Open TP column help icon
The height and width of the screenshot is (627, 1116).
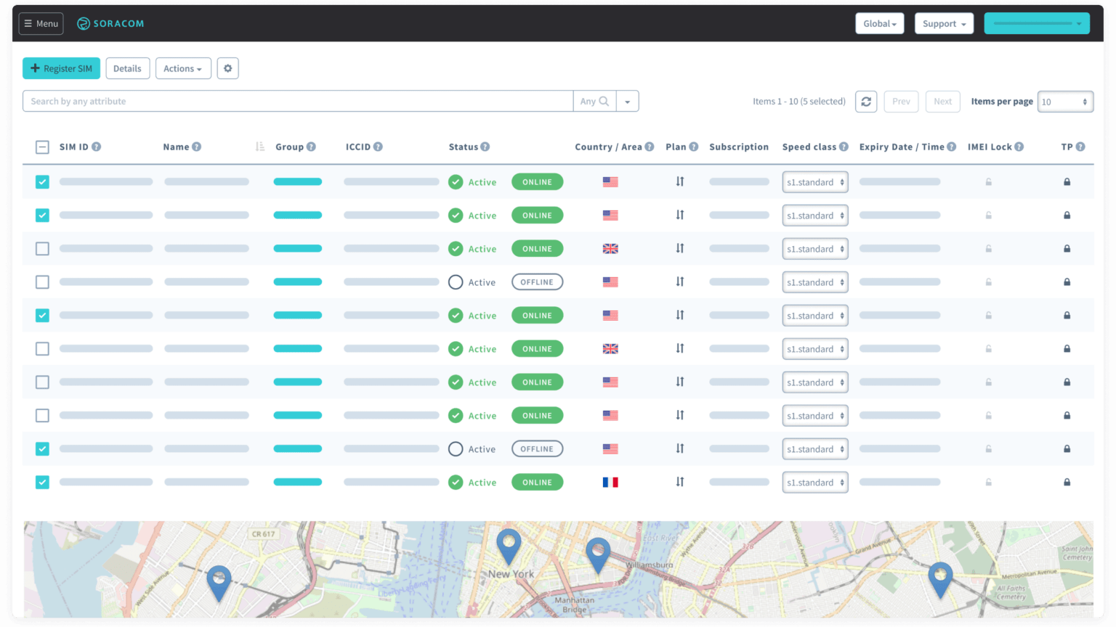tap(1080, 147)
